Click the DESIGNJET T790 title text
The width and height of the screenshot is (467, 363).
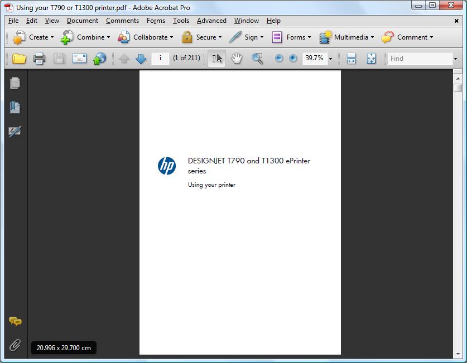point(249,166)
